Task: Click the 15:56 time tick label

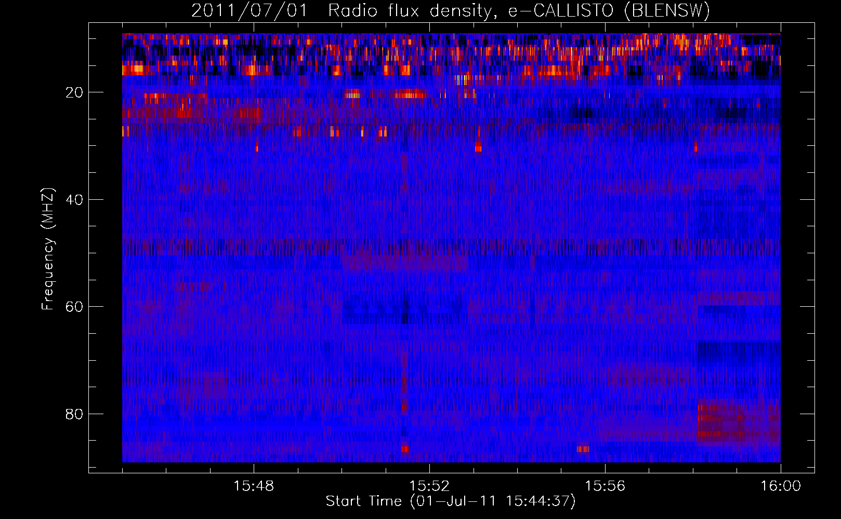Action: coord(605,486)
